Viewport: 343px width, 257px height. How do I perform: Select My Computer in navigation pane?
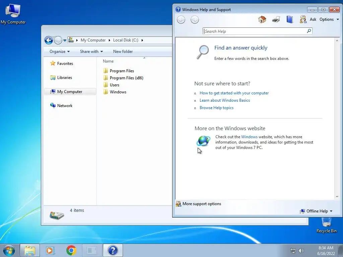point(70,92)
